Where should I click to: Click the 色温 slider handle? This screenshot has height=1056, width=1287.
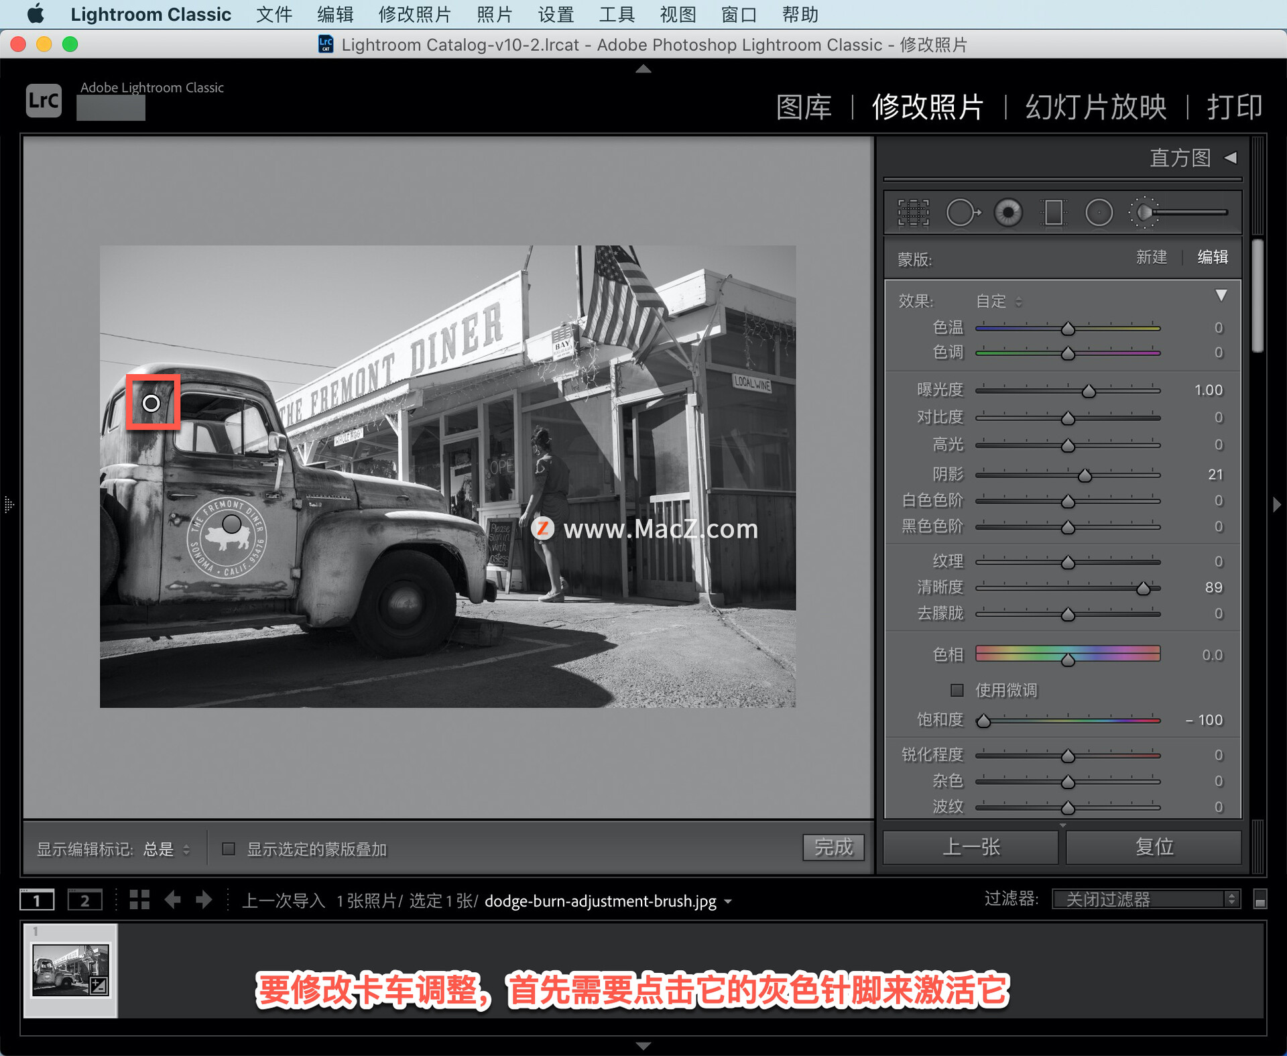point(1068,329)
